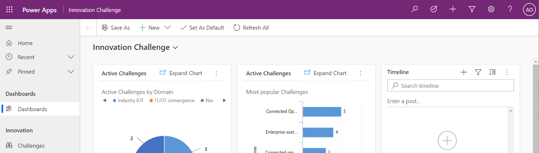
Task: Collapse the left navigation hamburger menu
Action: [x=9, y=27]
